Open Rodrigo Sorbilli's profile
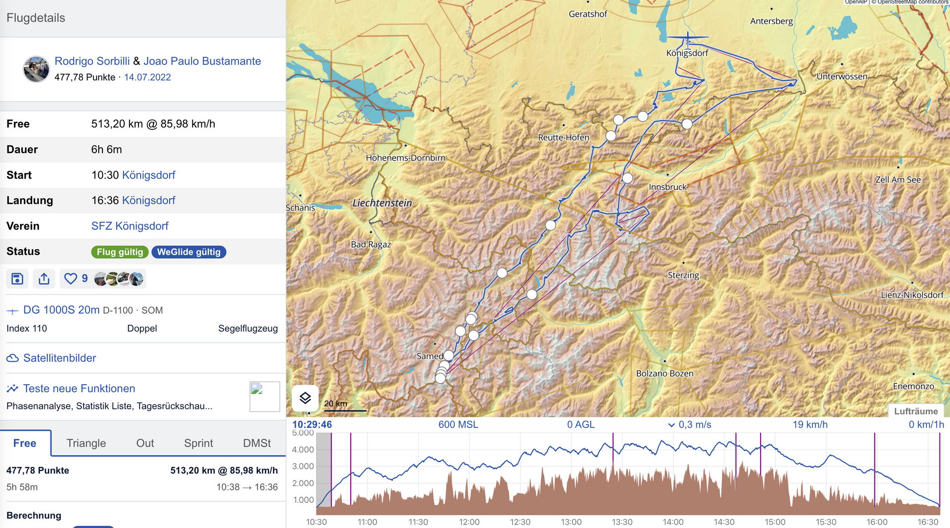 point(92,61)
